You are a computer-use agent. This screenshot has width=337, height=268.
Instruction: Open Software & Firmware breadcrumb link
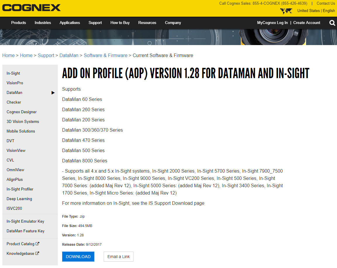pyautogui.click(x=105, y=55)
